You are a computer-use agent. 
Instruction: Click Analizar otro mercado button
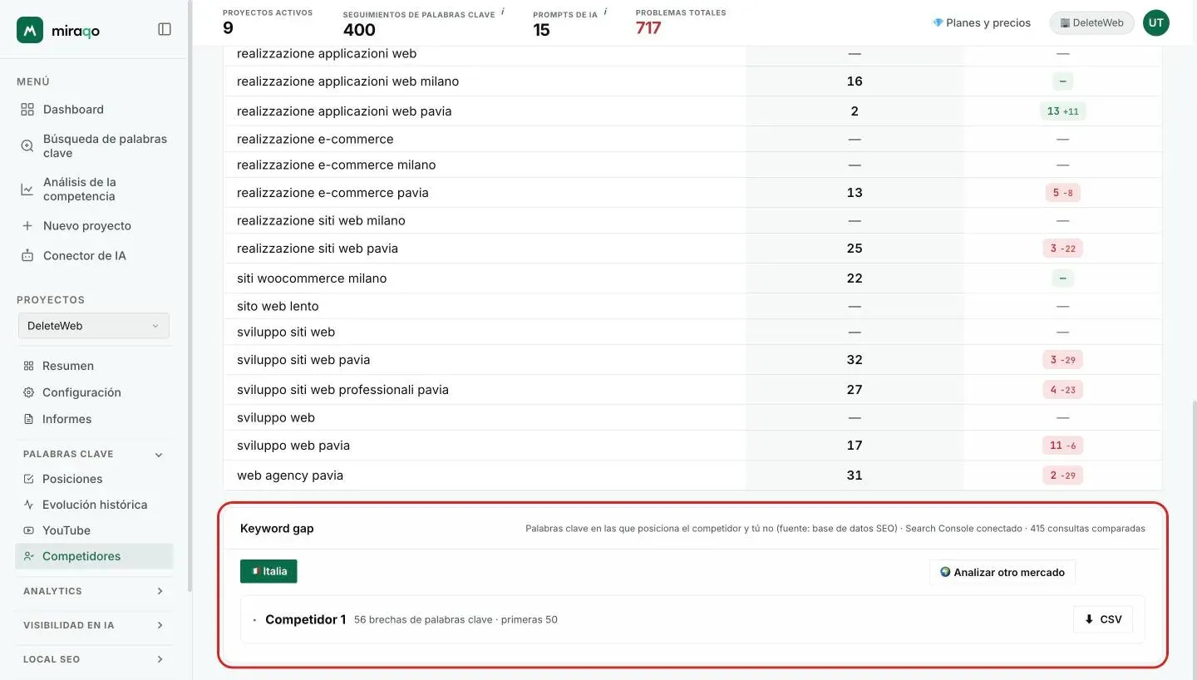(1002, 572)
